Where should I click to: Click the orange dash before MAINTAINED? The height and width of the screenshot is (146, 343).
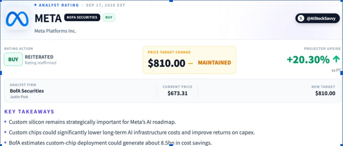(x=190, y=63)
